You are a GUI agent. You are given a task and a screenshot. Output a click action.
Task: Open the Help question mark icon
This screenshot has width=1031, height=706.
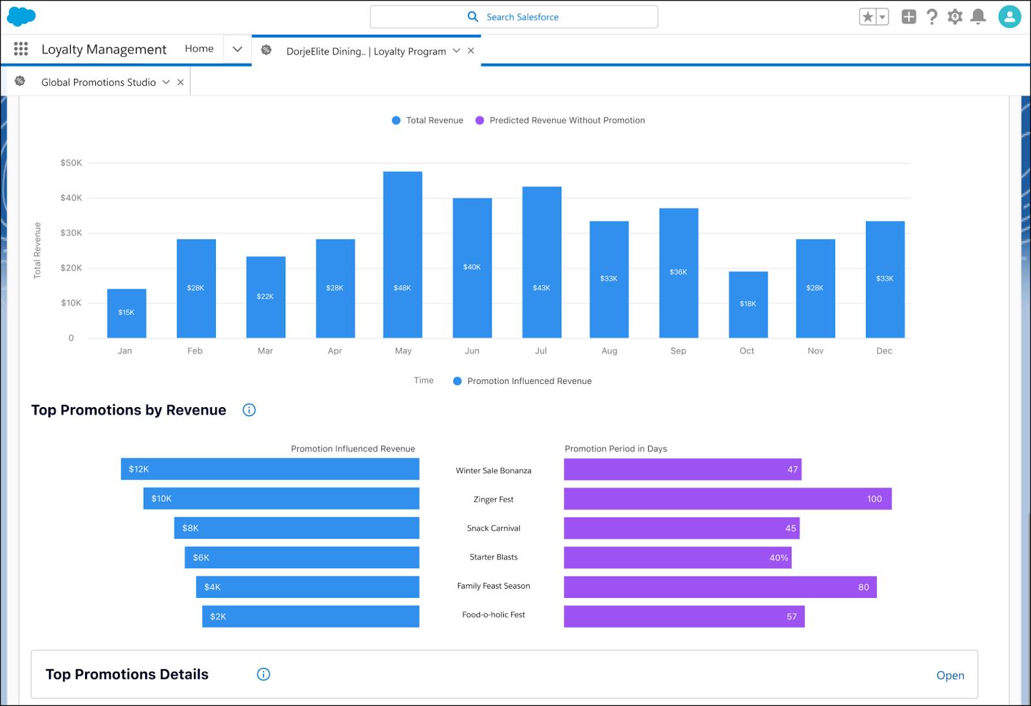pyautogui.click(x=932, y=17)
